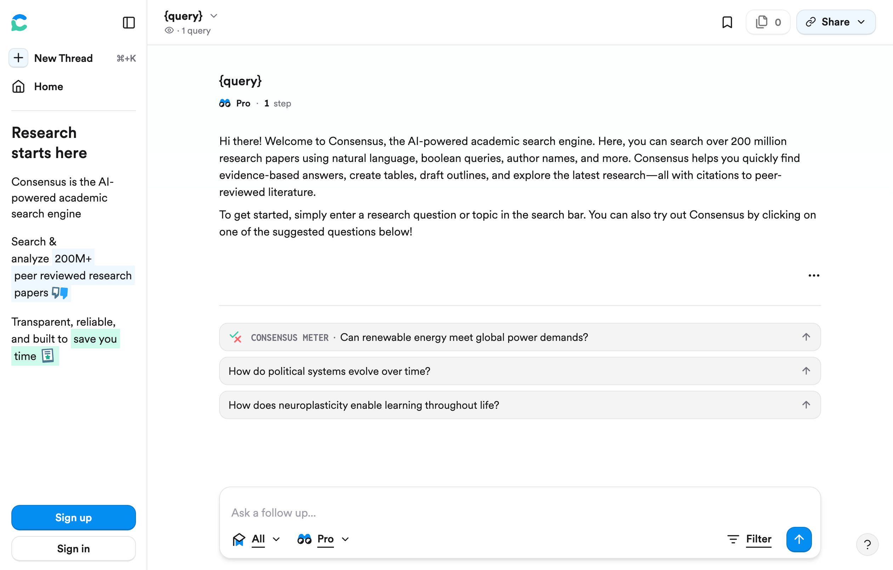Click arrow on political systems suggestion
This screenshot has width=893, height=570.
(x=806, y=371)
